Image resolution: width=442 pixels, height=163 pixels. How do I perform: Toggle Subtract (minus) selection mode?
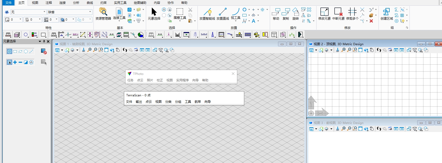click(x=20, y=62)
